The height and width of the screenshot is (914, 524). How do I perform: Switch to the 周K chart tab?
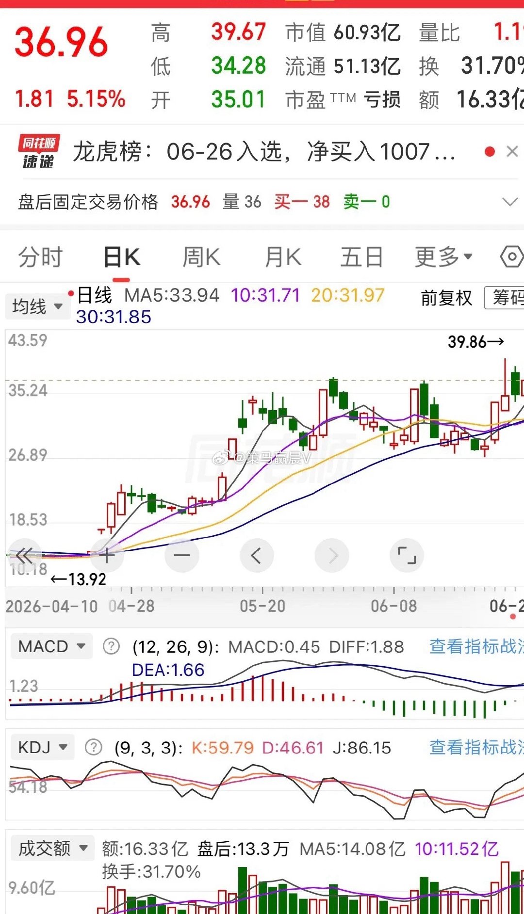[201, 257]
